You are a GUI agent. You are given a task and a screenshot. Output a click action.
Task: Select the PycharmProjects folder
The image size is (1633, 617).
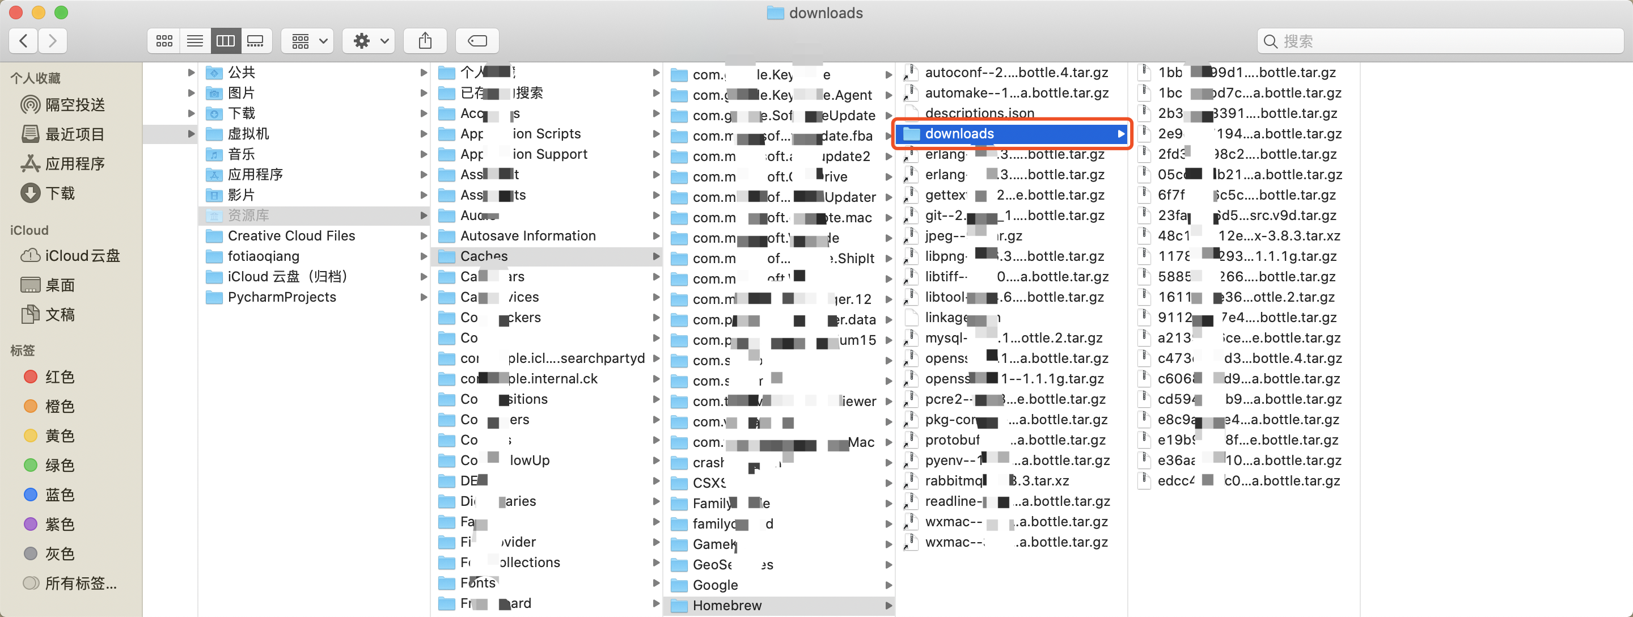(315, 297)
